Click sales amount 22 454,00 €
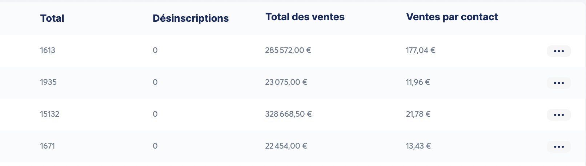This screenshot has width=586, height=166. (286, 146)
